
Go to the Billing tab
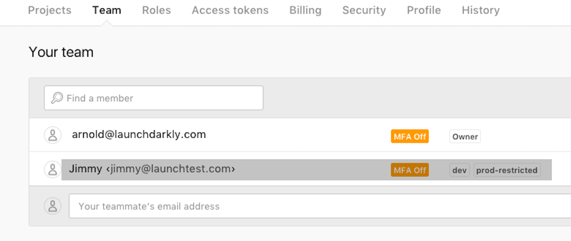point(305,10)
